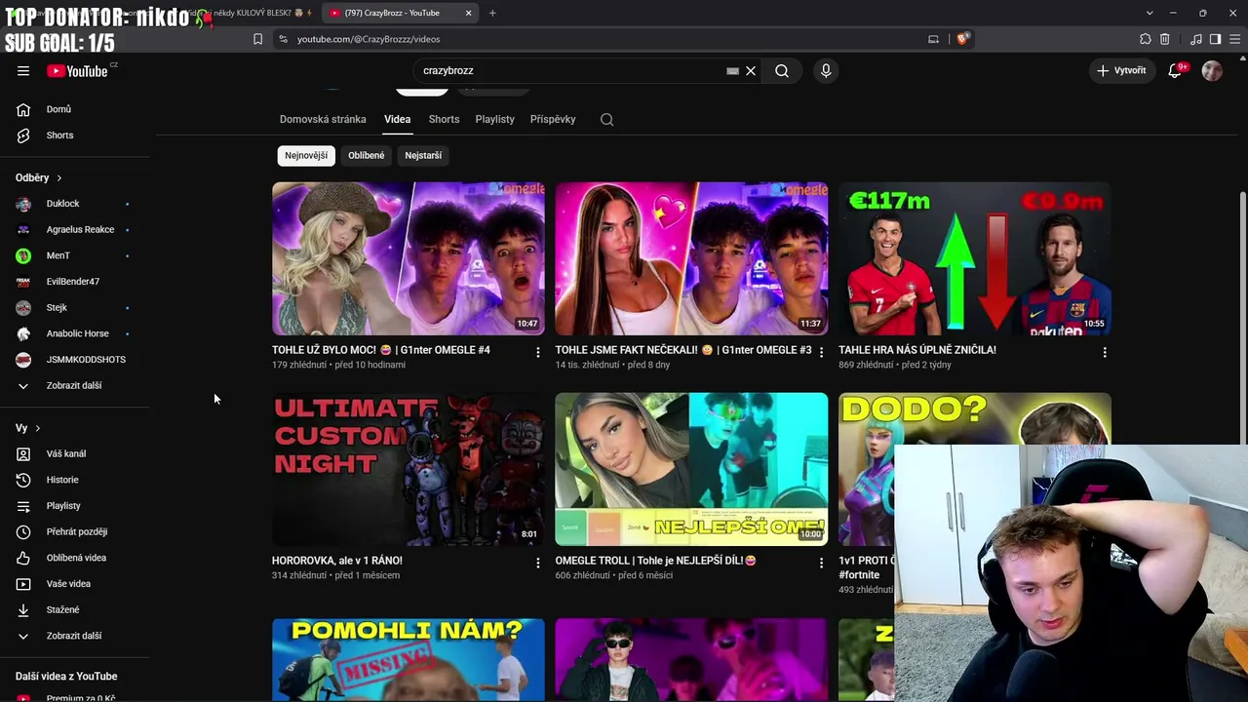This screenshot has width=1248, height=702.
Task: Open options menu for OMEGLE TROLL video
Action: [821, 563]
